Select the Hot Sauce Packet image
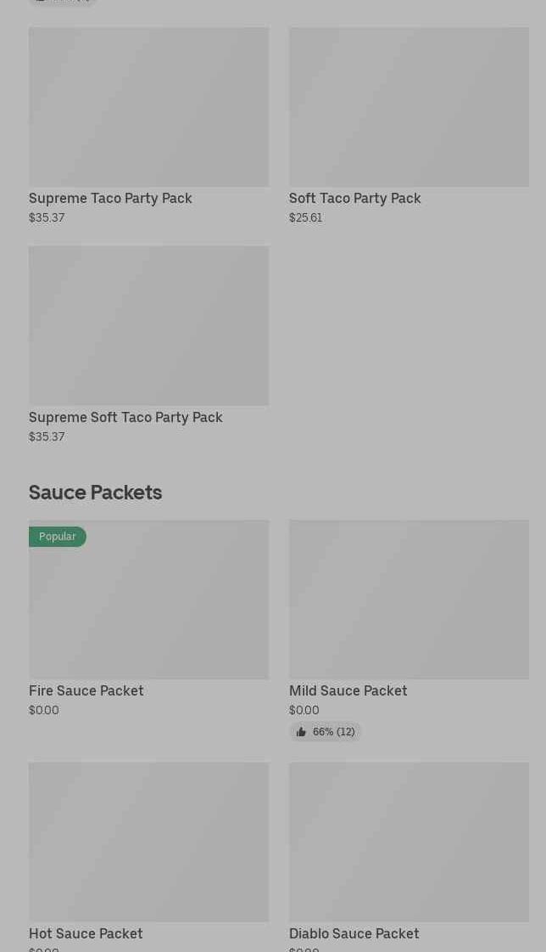The height and width of the screenshot is (952, 546). [148, 842]
